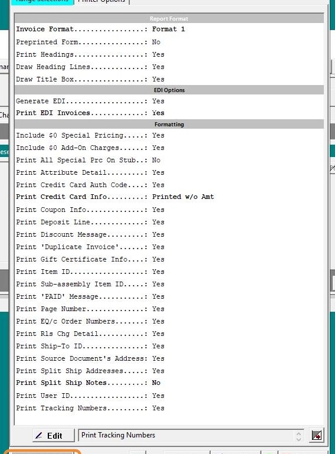Select the Draw Title Box option
The height and width of the screenshot is (454, 335).
(x=169, y=79)
